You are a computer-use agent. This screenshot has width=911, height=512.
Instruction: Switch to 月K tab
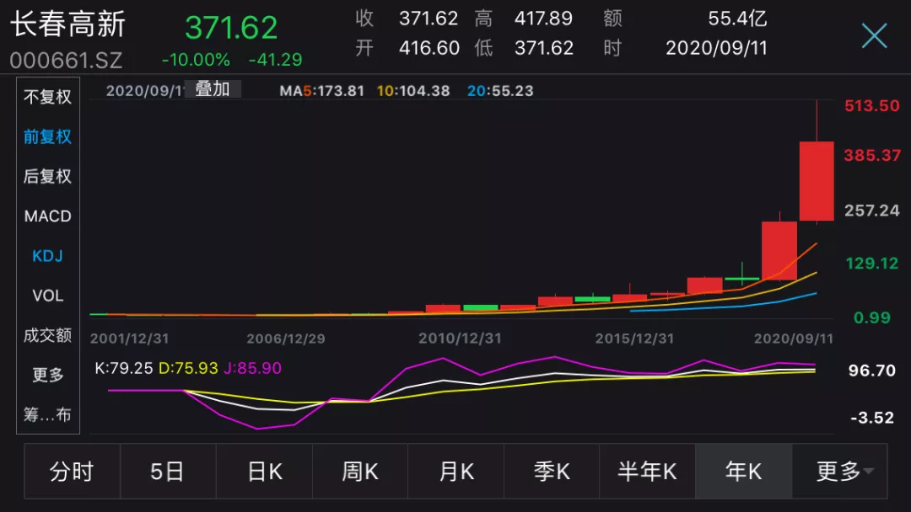[456, 472]
